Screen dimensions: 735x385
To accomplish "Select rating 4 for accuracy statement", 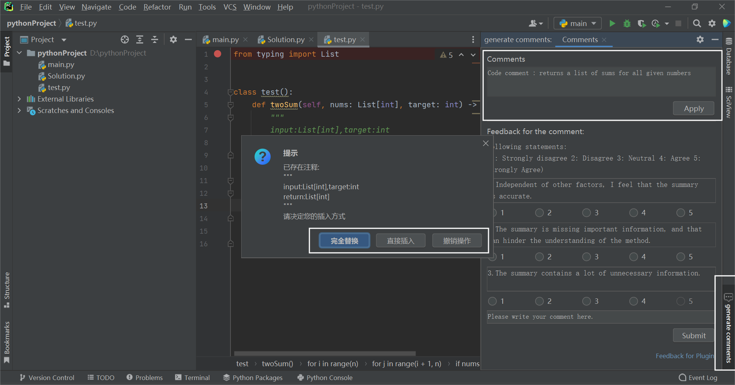I will click(634, 213).
